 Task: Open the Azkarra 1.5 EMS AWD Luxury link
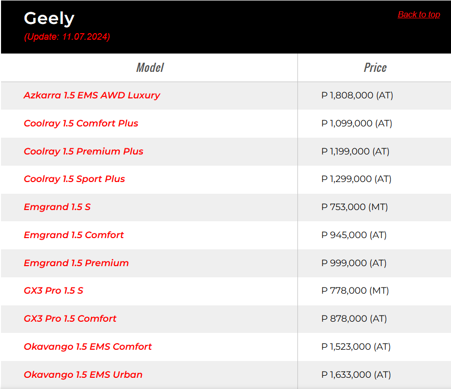92,95
